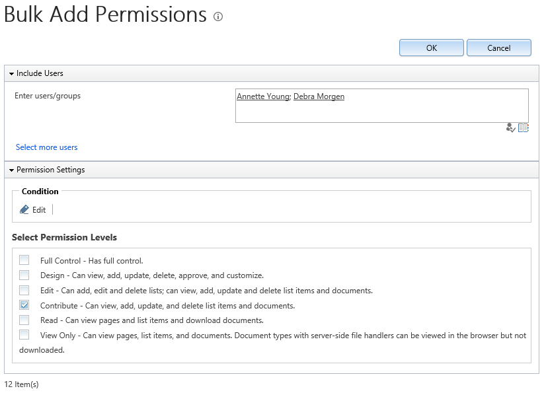Enable the View Only permission level
This screenshot has height=395, width=544.
point(24,334)
